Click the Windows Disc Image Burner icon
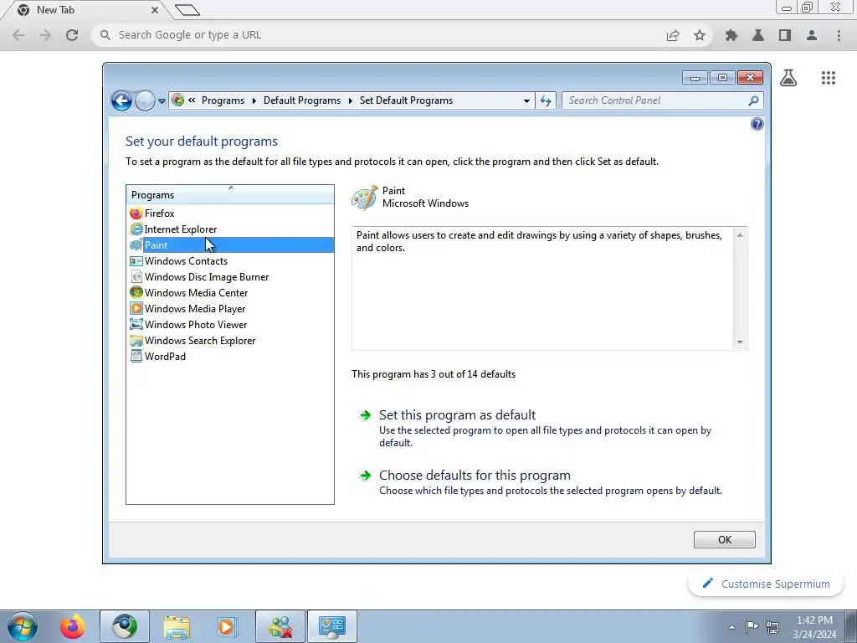Image resolution: width=857 pixels, height=643 pixels. click(136, 276)
